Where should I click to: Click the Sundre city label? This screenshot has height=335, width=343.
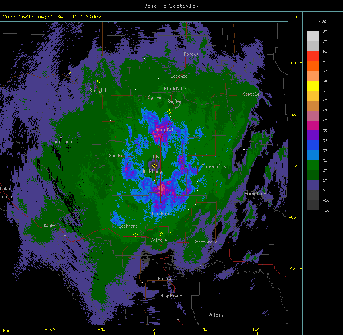coord(116,156)
